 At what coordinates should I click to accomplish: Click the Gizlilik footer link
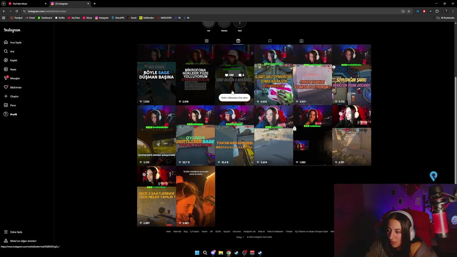pos(218,232)
